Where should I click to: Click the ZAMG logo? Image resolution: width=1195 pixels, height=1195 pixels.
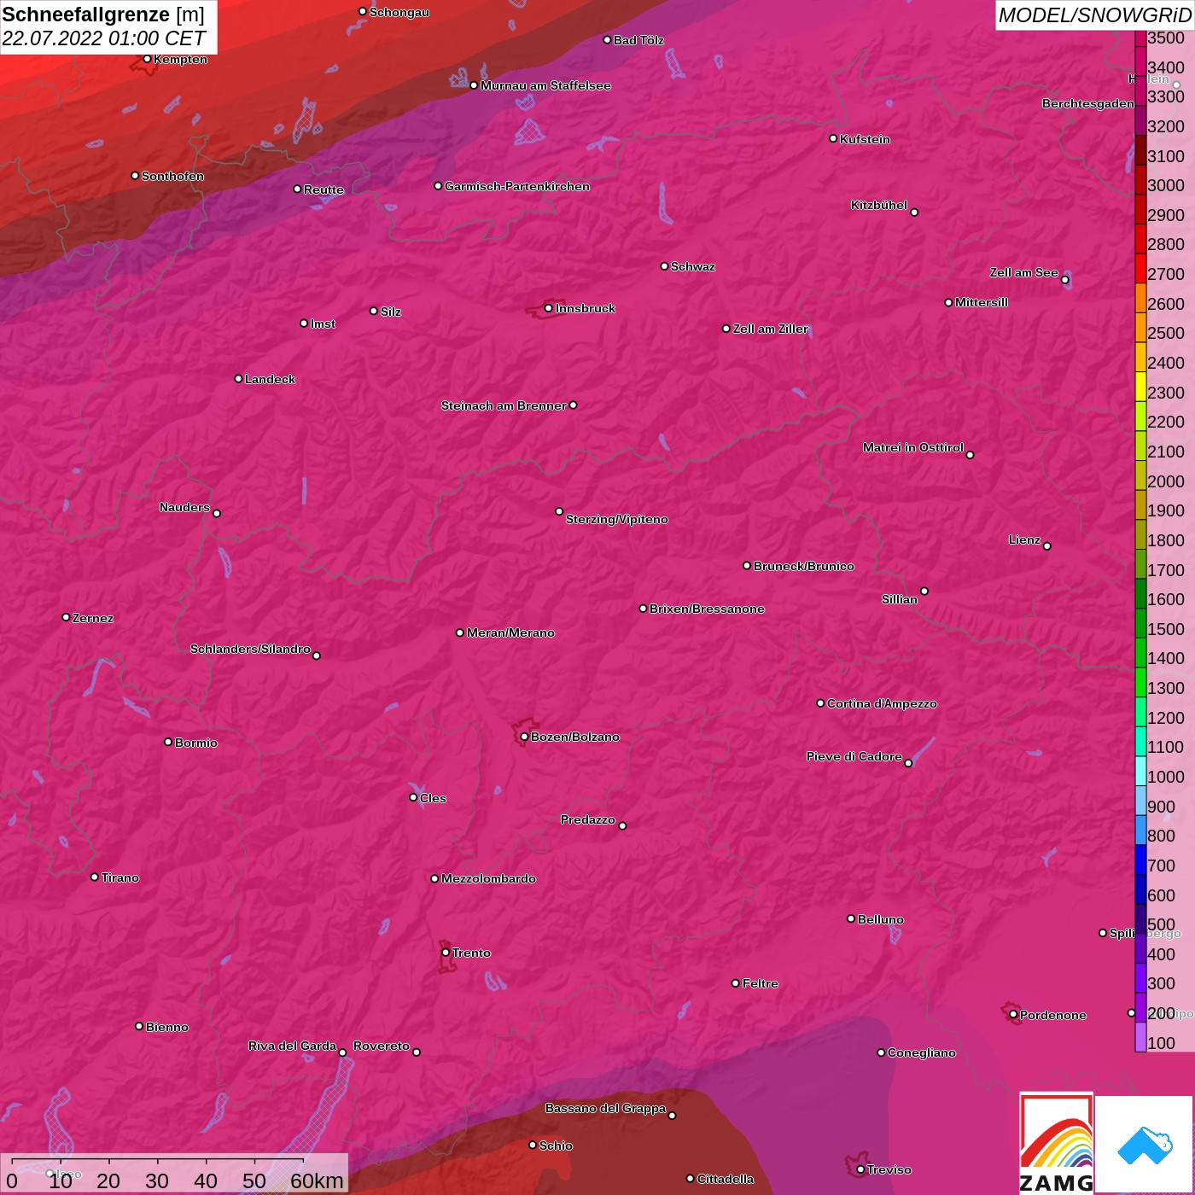[1056, 1143]
